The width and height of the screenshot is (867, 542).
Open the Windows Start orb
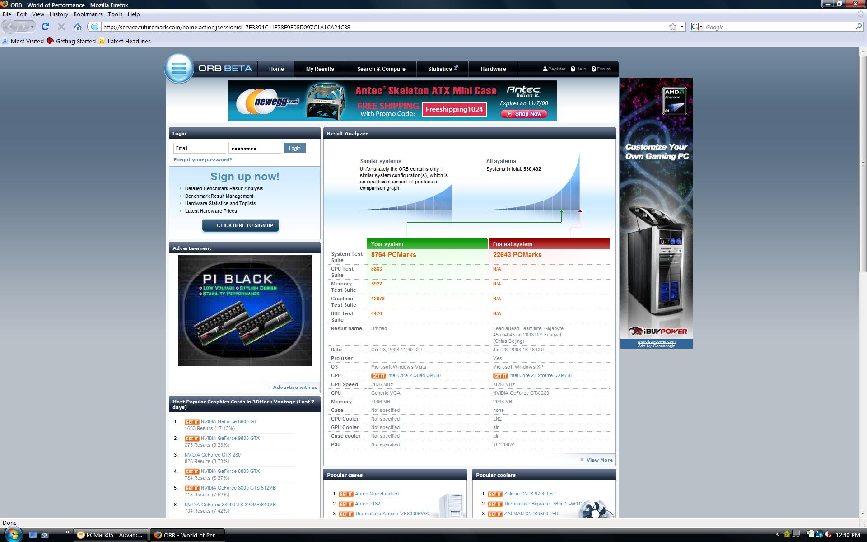click(12, 534)
